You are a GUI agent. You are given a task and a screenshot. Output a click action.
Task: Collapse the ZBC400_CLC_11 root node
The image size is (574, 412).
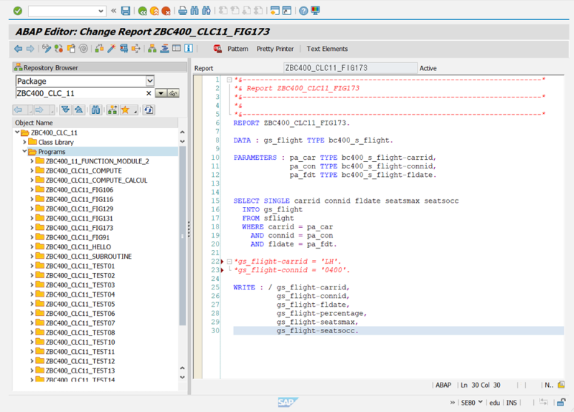coord(17,132)
